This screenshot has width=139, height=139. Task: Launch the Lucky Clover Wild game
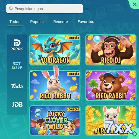55,121
